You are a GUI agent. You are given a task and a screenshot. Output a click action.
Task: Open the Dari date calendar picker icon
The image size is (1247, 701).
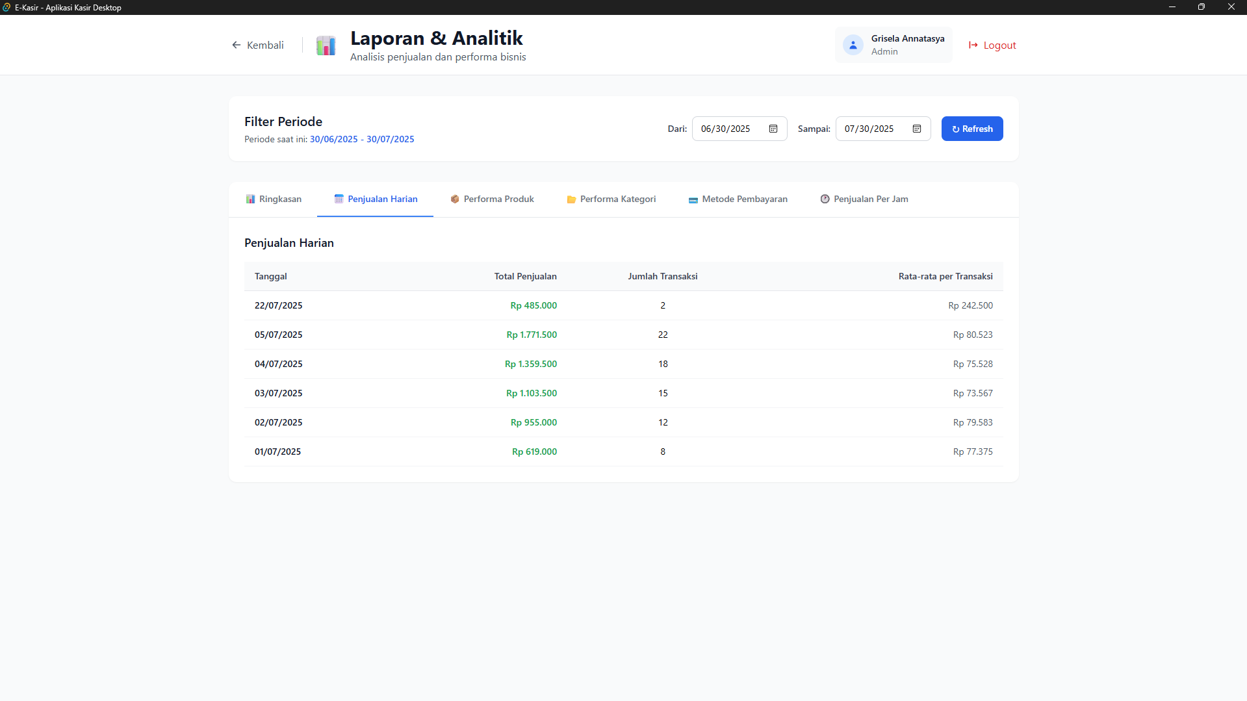(773, 129)
